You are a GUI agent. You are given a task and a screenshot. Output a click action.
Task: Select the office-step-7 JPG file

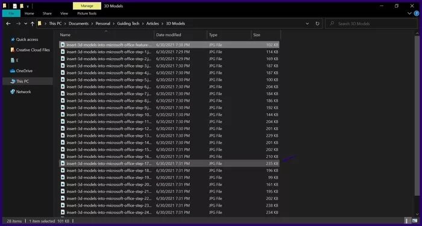[169, 93]
